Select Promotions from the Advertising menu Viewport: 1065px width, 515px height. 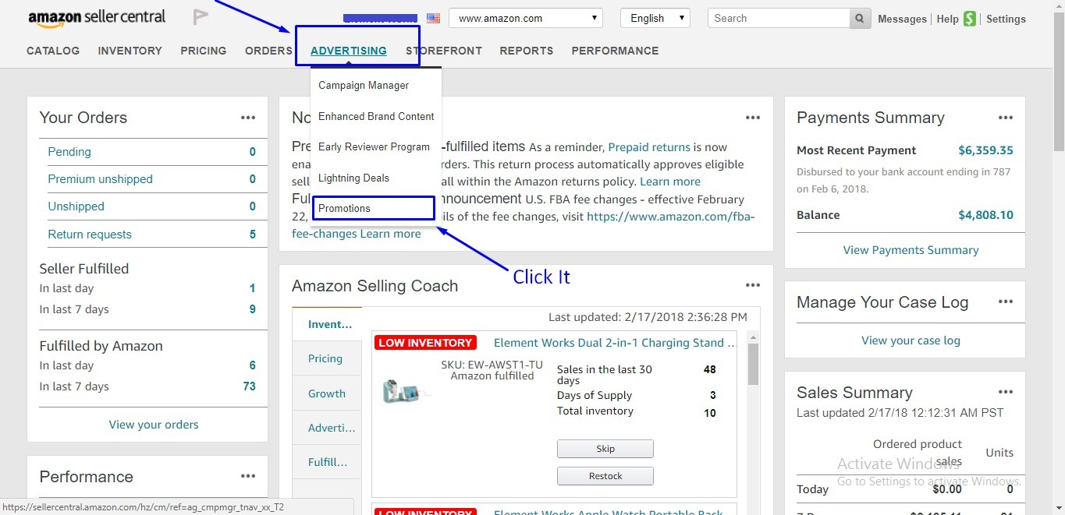[344, 208]
